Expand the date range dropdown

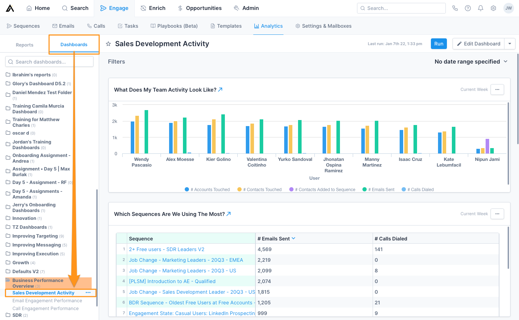(471, 61)
